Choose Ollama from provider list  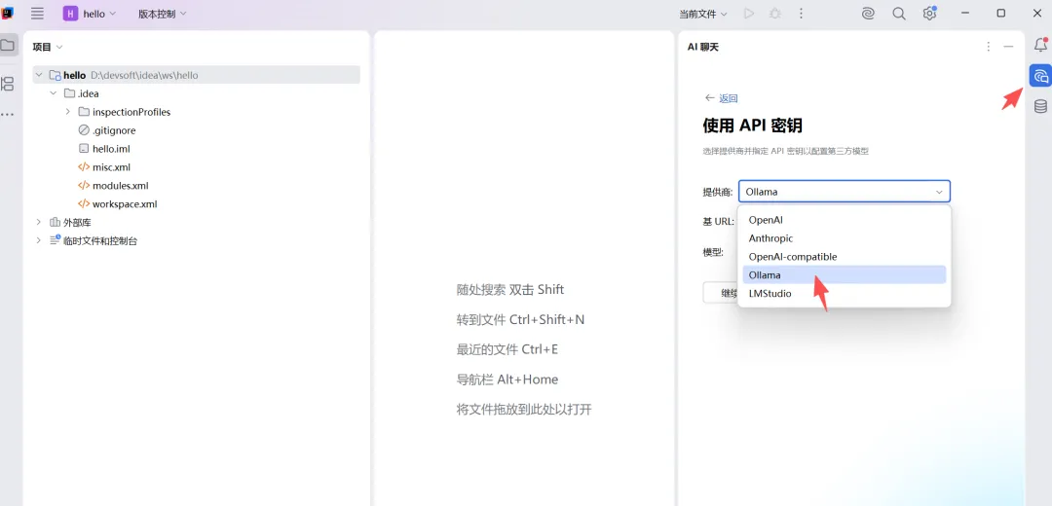(x=844, y=274)
